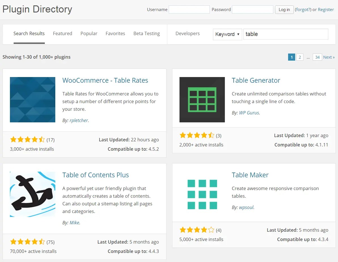Follow the Register link
This screenshot has height=262, width=338.
tap(326, 10)
